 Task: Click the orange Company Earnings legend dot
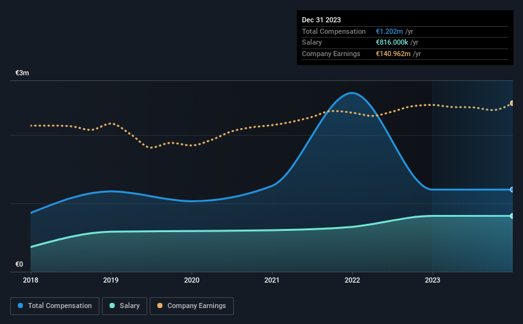tap(160, 306)
